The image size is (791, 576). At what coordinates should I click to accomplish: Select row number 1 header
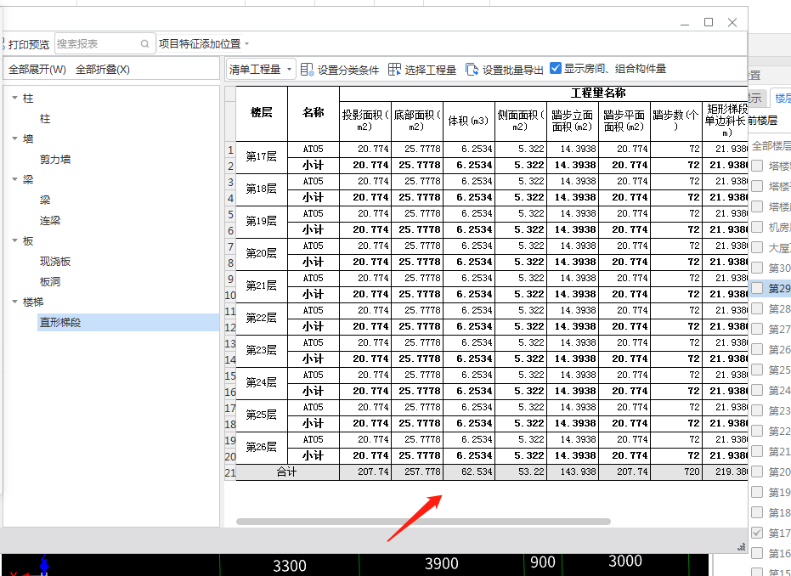(230, 150)
